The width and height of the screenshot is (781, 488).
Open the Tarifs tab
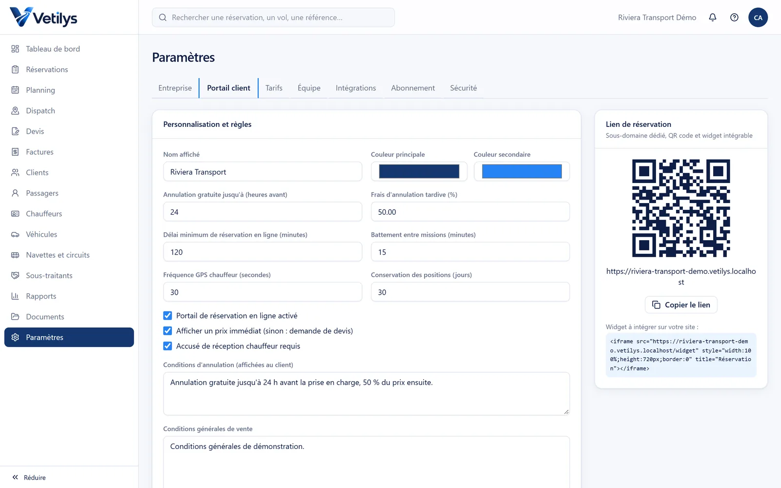coord(274,88)
